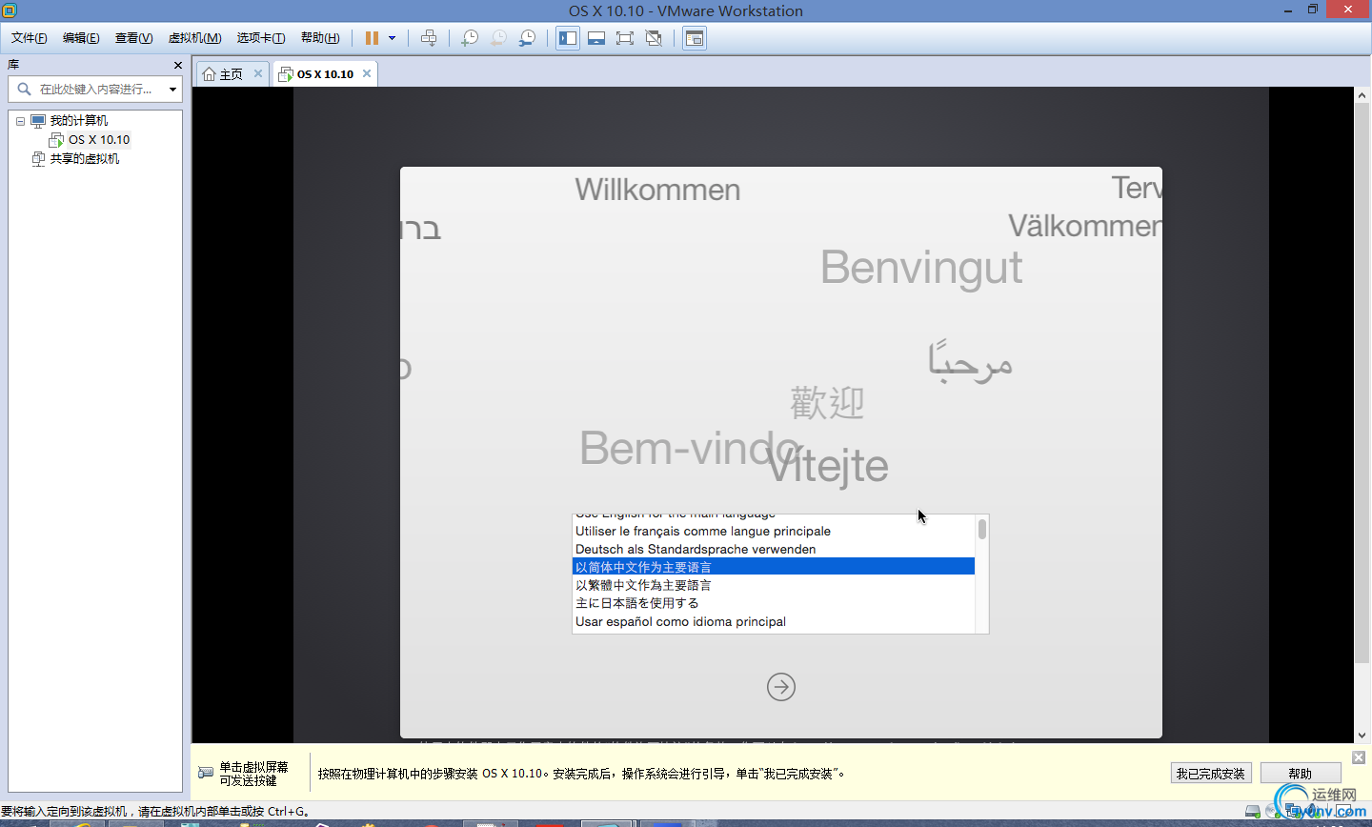
Task: Dismiss the yellow install info bar
Action: click(1359, 757)
